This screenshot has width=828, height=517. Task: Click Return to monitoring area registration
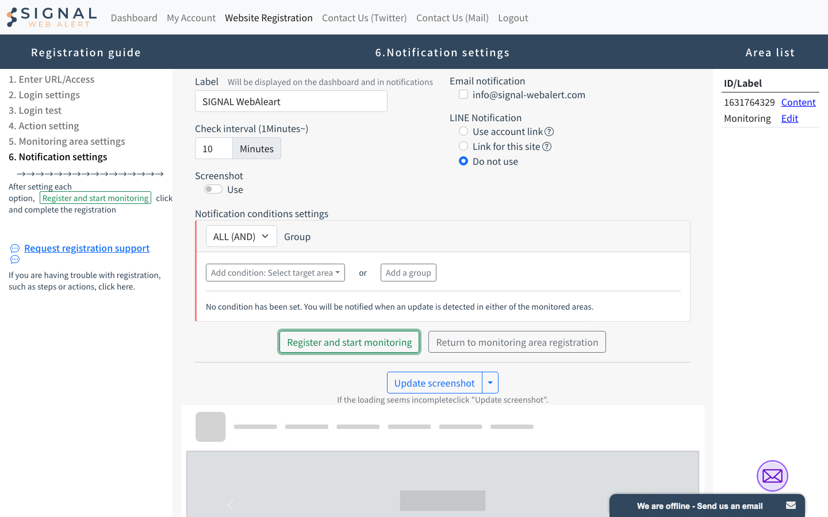517,342
